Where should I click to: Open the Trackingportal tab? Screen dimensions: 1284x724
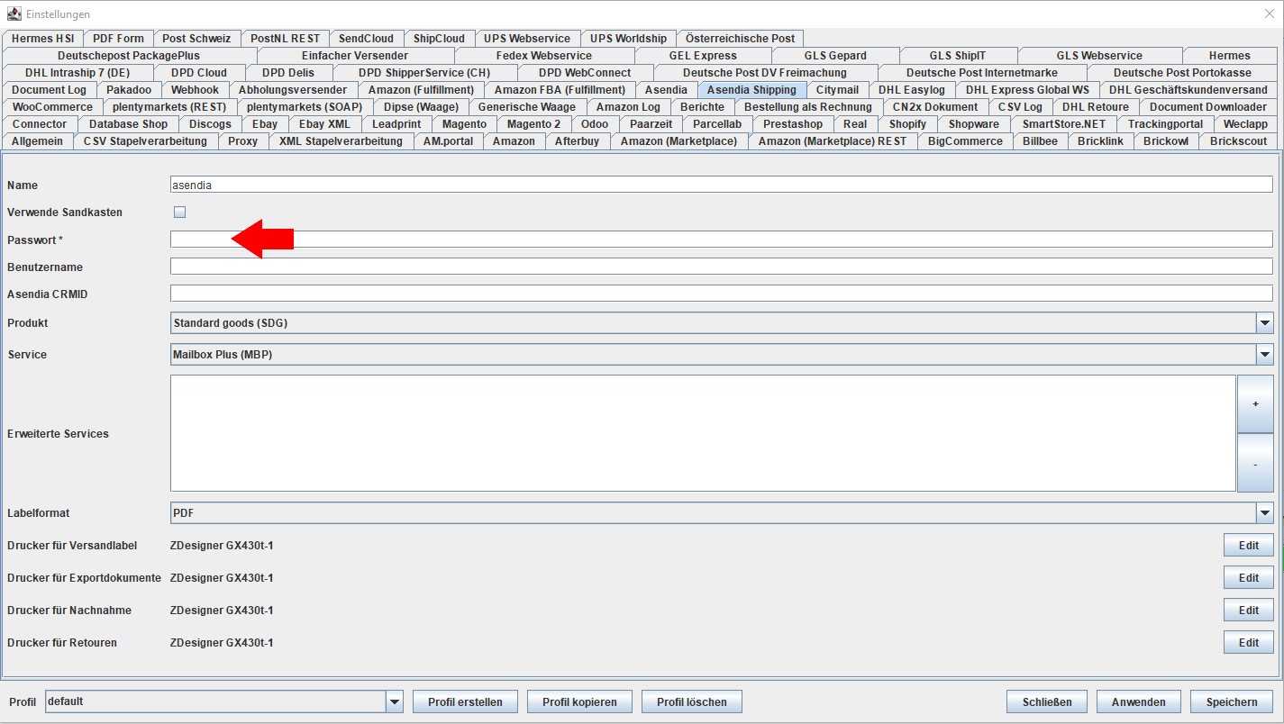(1165, 124)
